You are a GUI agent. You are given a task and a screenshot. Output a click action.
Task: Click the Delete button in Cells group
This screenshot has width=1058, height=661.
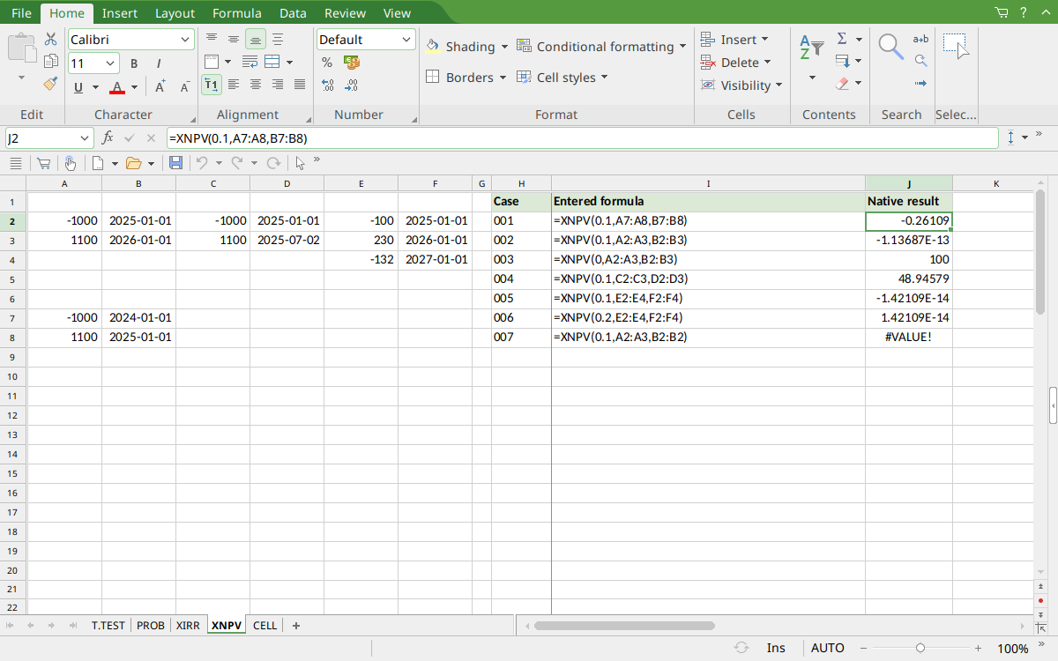click(x=736, y=63)
